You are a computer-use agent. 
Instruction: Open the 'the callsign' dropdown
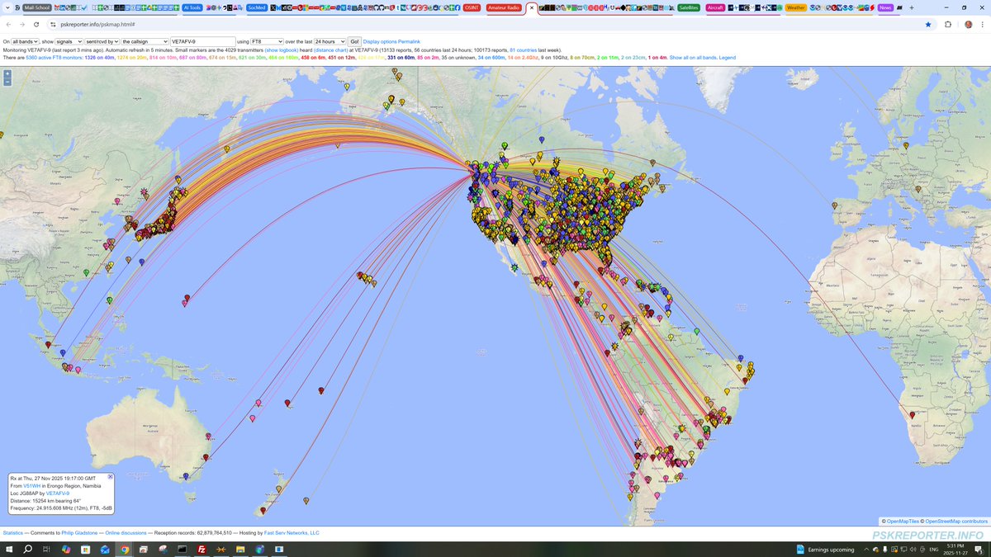click(145, 41)
